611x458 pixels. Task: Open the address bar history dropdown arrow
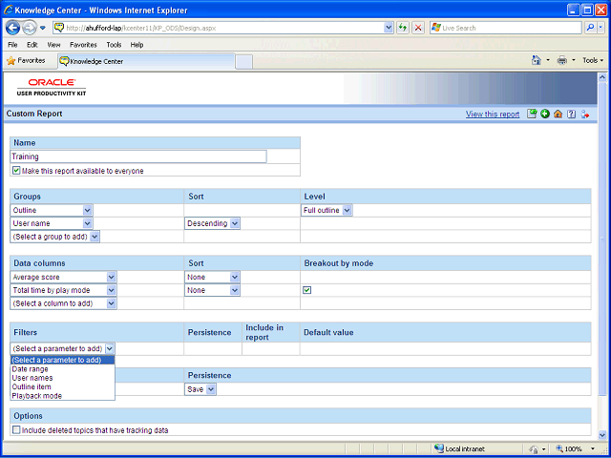coord(389,28)
